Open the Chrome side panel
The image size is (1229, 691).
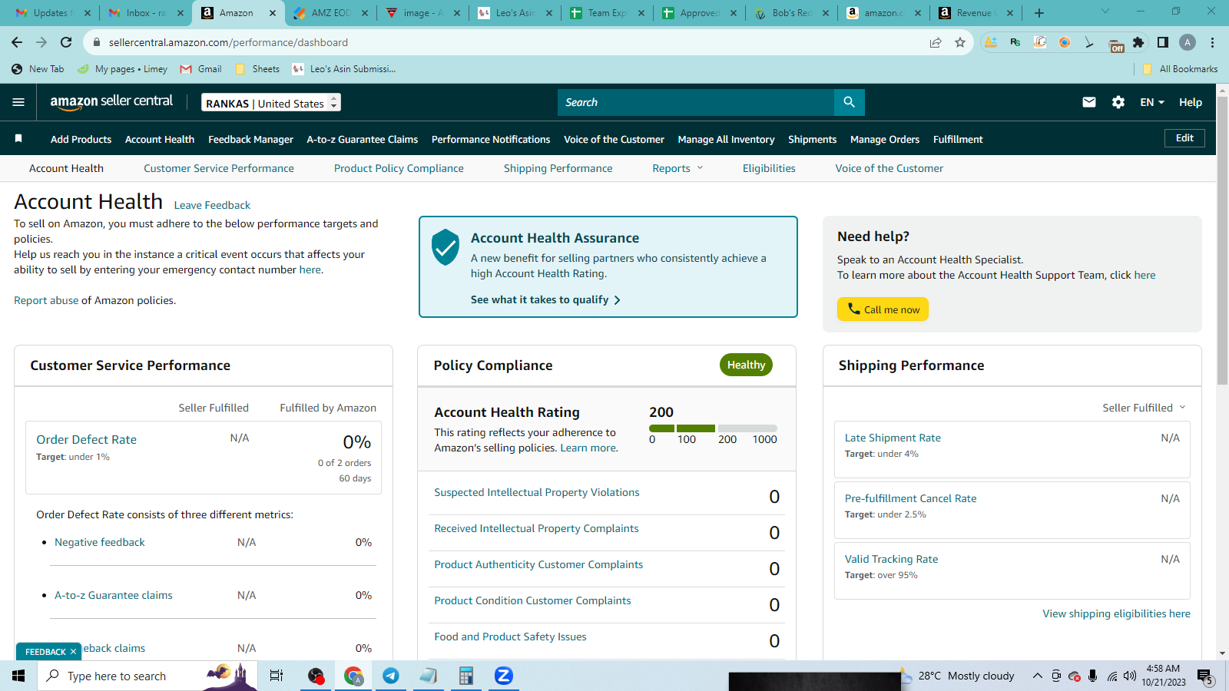click(1163, 42)
